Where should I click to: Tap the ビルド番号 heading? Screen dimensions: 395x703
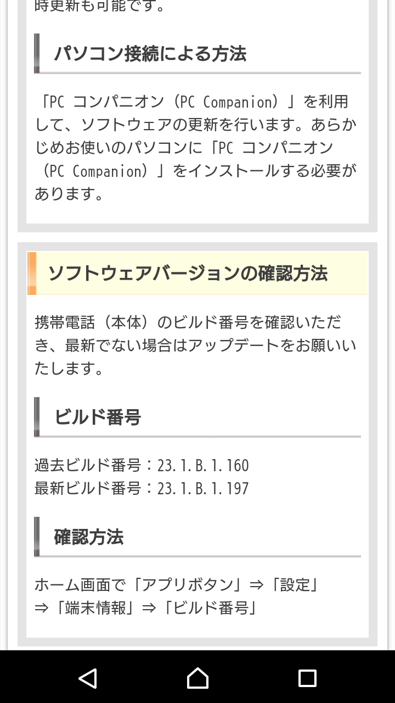[x=97, y=417]
